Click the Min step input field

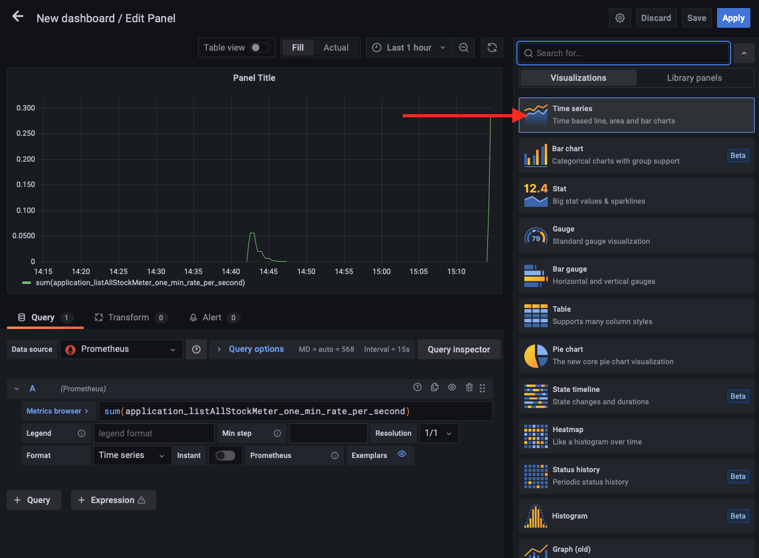pyautogui.click(x=328, y=433)
